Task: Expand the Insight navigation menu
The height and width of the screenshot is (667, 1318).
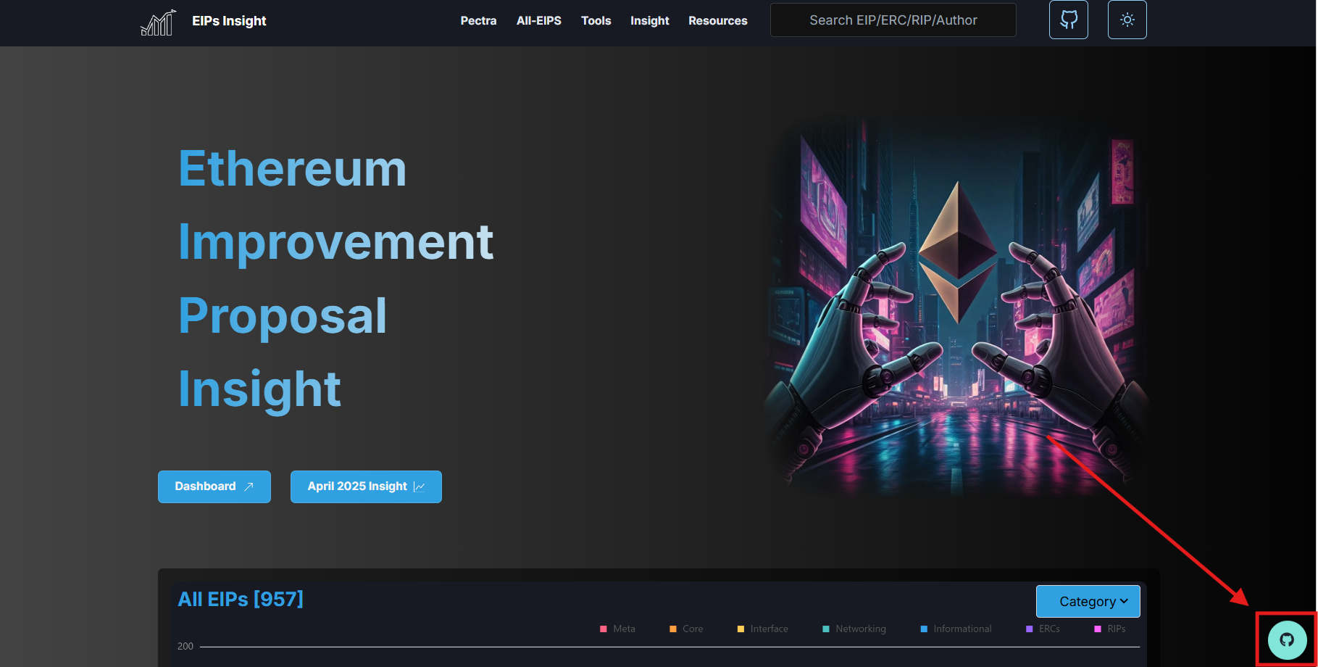Action: point(649,21)
